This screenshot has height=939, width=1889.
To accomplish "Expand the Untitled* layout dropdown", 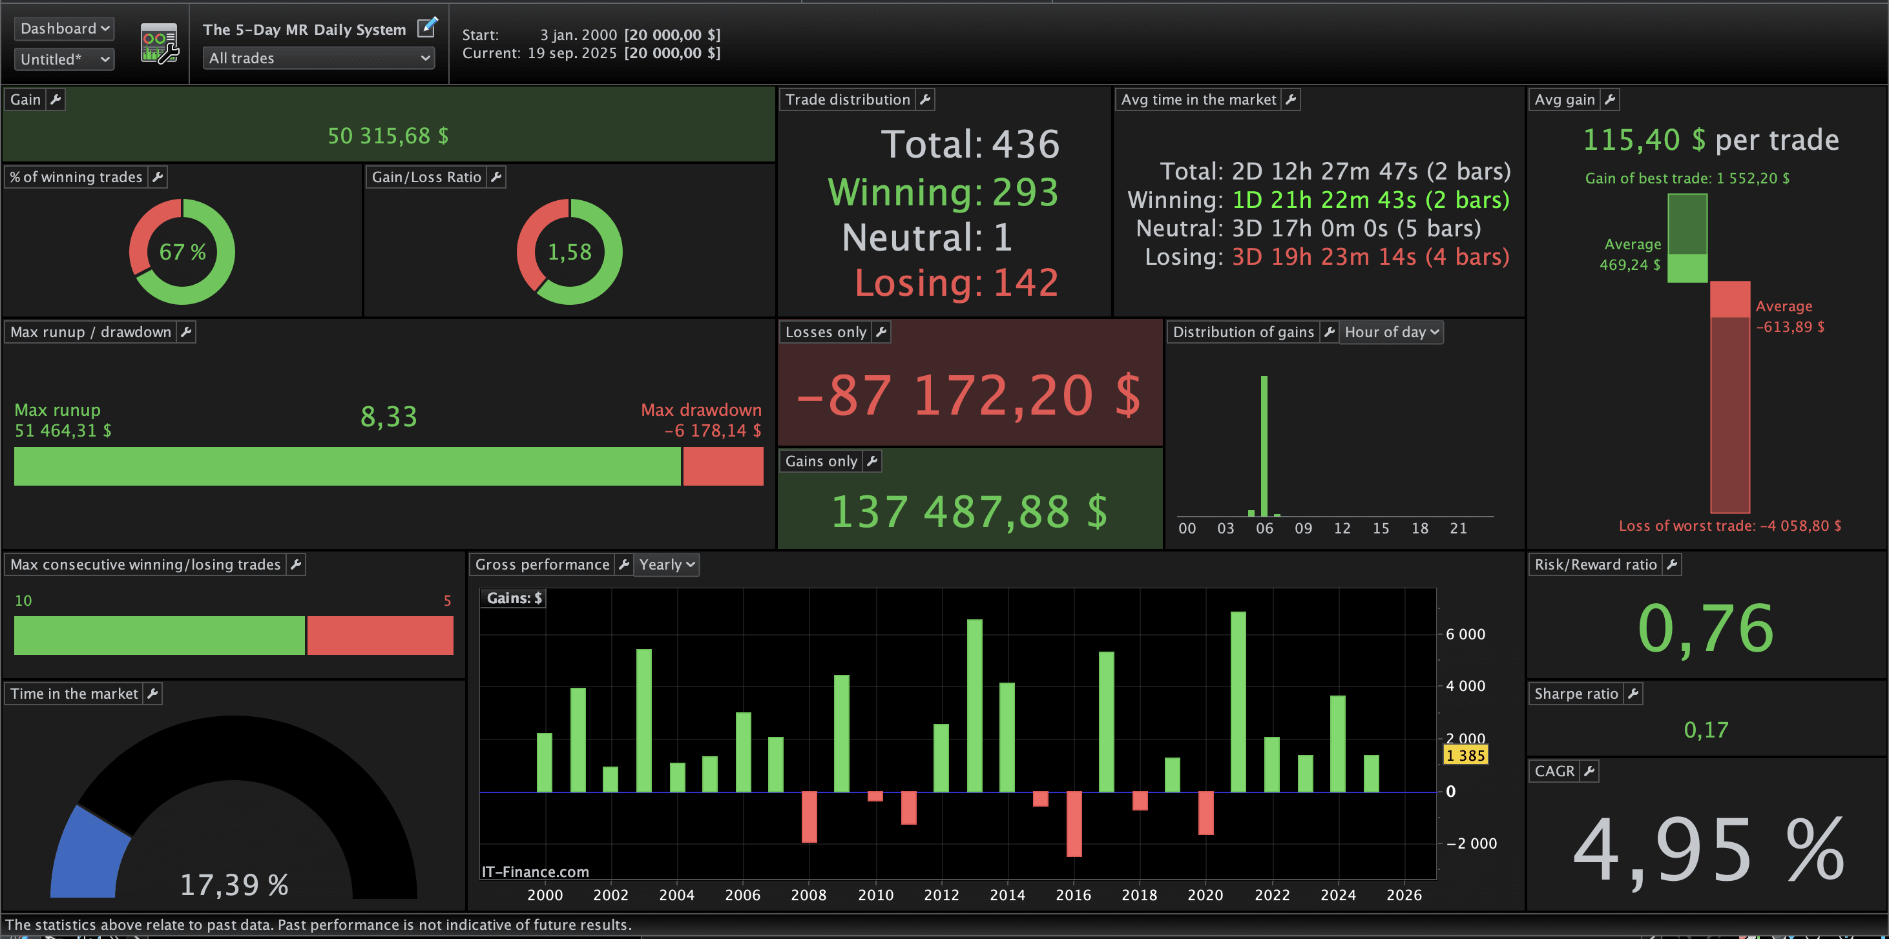I will (x=65, y=59).
